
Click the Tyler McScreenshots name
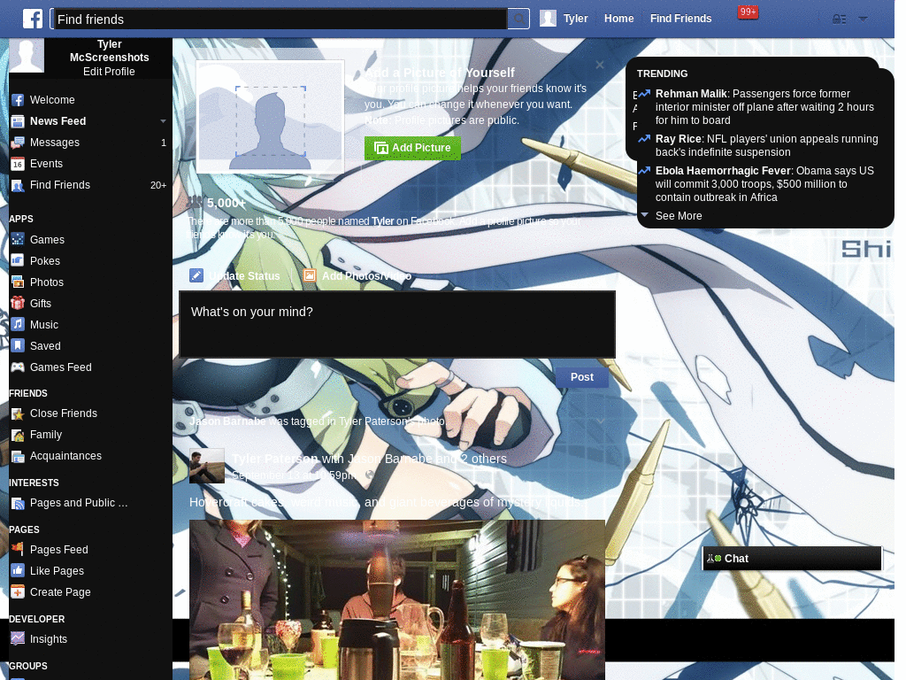(109, 50)
